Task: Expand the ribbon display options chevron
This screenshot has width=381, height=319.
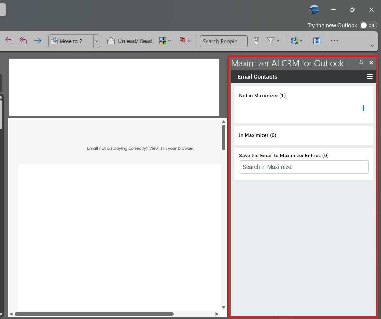Action: tap(372, 46)
